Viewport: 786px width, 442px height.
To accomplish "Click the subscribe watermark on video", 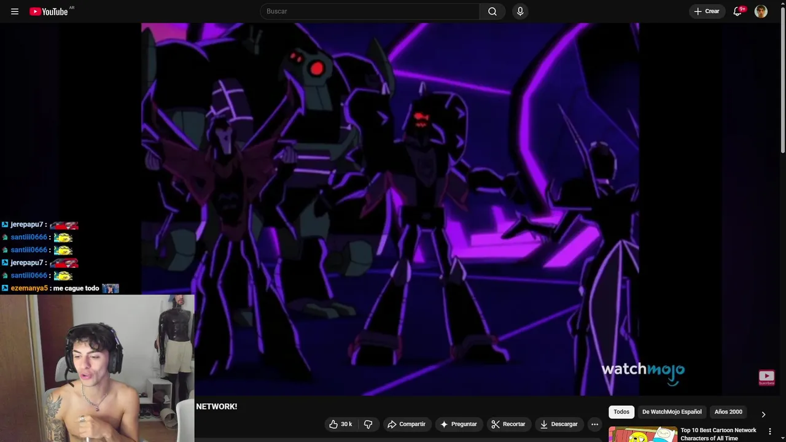I will tap(766, 377).
